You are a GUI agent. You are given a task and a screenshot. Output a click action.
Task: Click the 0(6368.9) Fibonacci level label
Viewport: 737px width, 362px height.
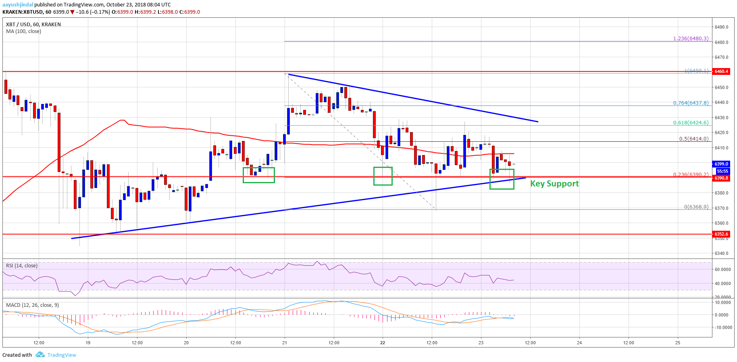tap(696, 207)
